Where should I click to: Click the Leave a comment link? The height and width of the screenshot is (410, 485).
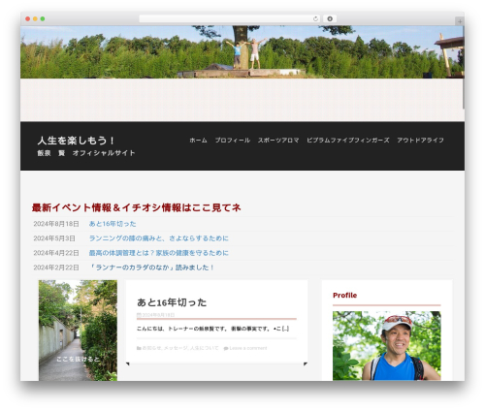(x=248, y=348)
